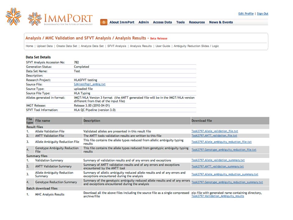Select Create Data Set in submenu
Image resolution: width=293 pixels, height=220 pixels.
pyautogui.click(x=67, y=46)
